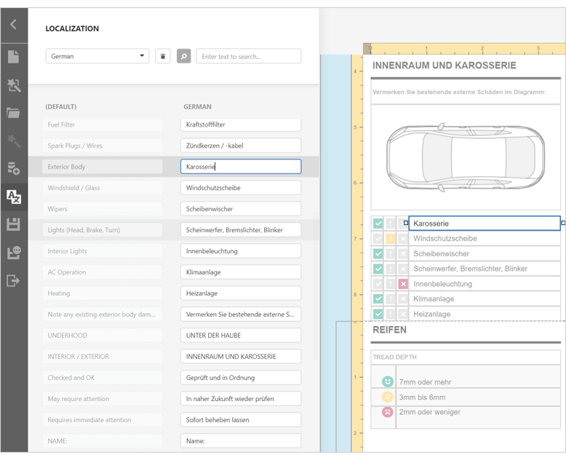Toggle green check for Karosserie row
Viewport: 566px width, 460px height.
378,223
